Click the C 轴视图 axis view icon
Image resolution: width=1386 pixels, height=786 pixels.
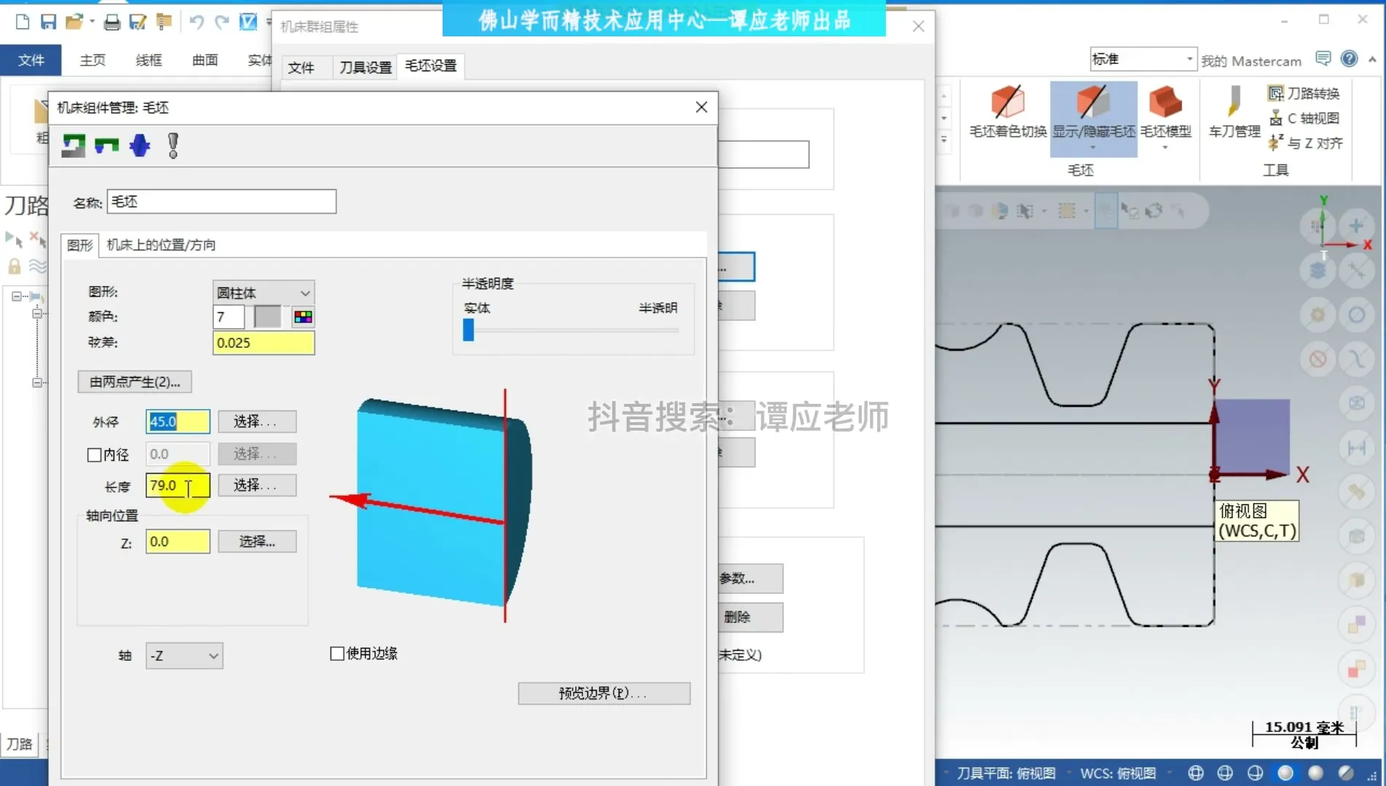pyautogui.click(x=1305, y=118)
